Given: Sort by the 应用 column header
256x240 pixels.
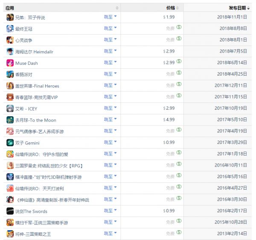Looking at the screenshot, I should coord(9,8).
